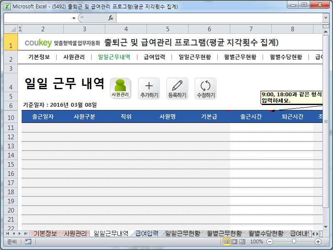Screen dimensions: 333x250
Task: Click the 기본급 column header
Action: coord(209,117)
